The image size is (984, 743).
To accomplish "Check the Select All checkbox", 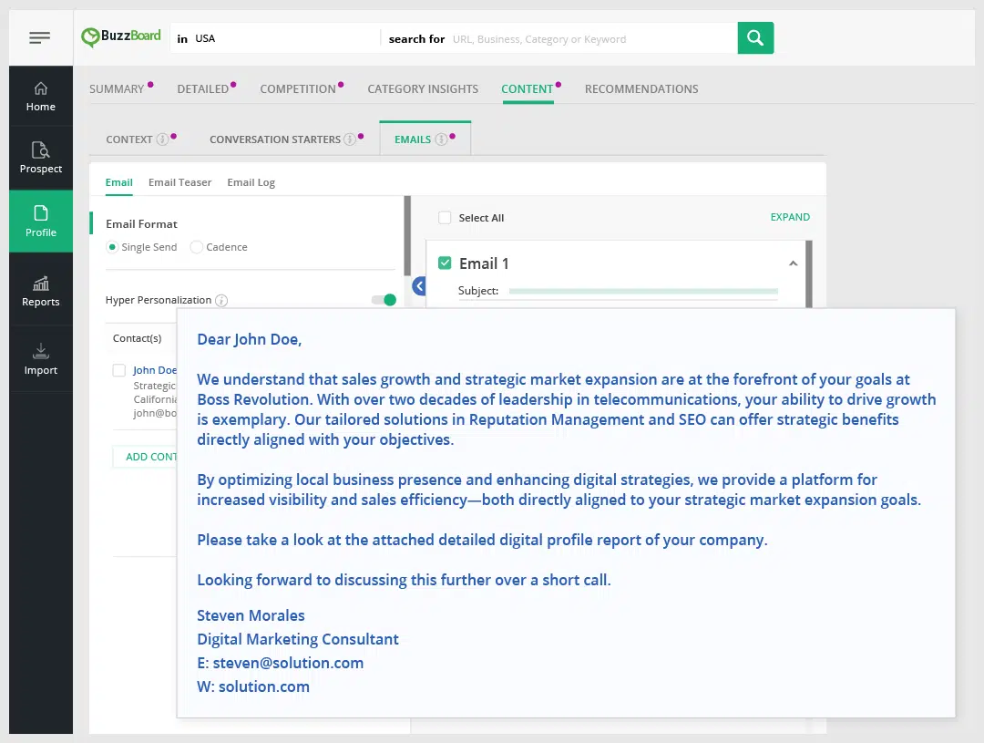I will point(445,218).
